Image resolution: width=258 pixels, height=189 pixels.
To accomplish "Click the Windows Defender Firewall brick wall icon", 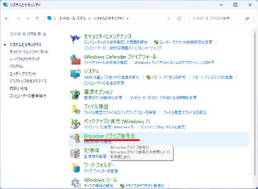I will (x=75, y=59).
